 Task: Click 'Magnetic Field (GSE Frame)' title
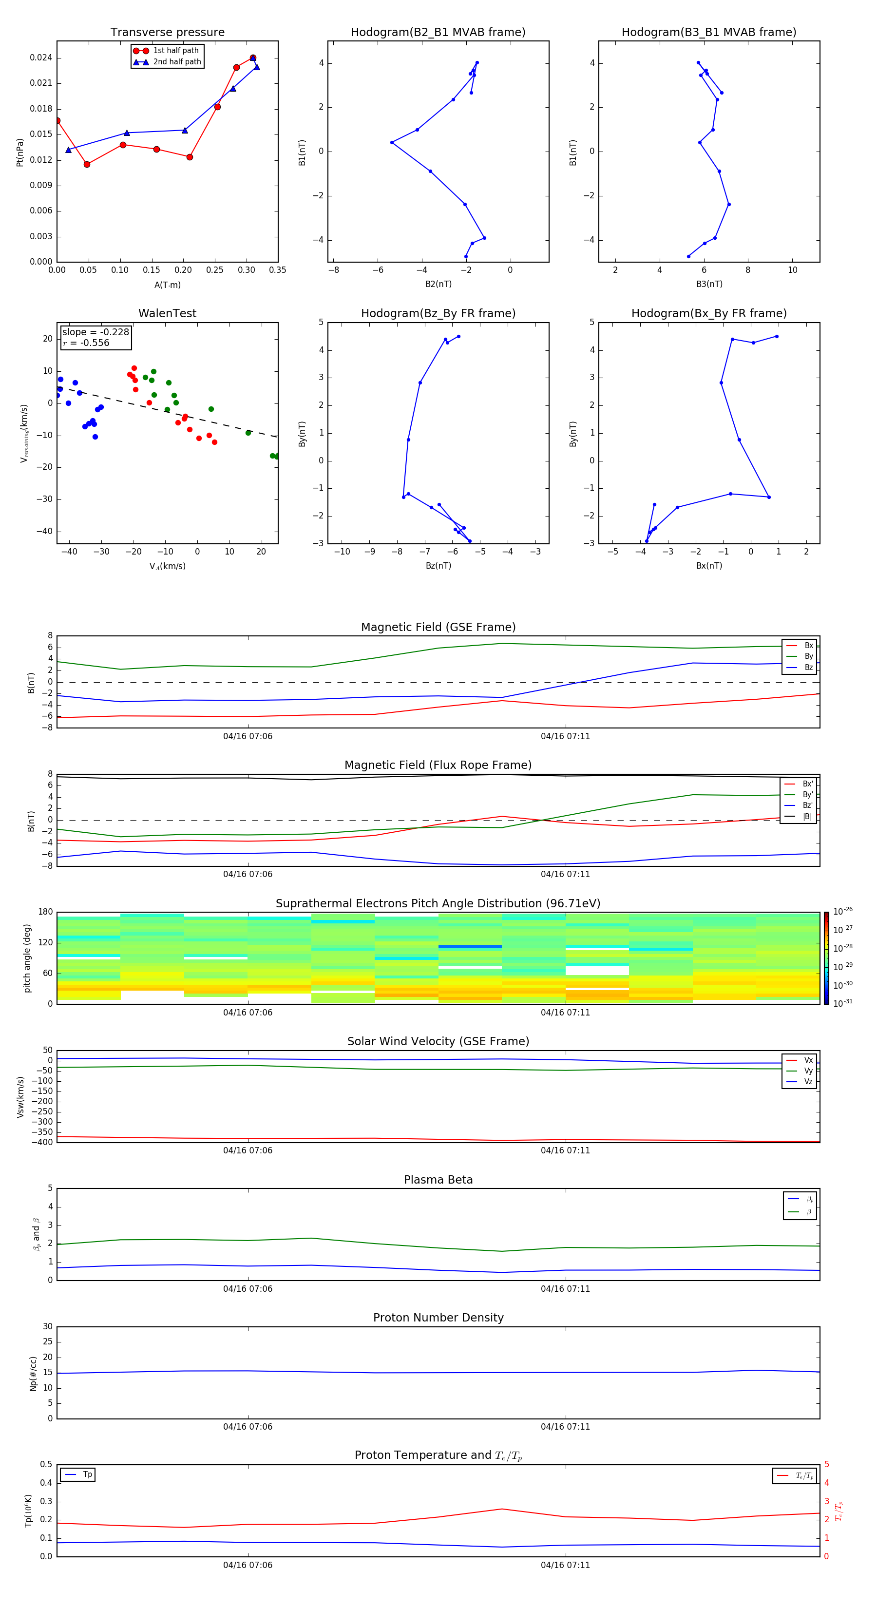[x=438, y=627]
